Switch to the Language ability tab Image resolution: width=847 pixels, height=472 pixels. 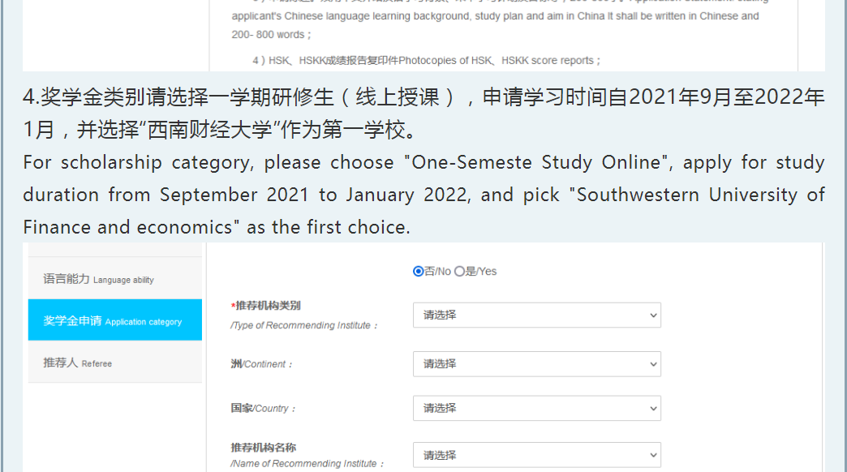pos(98,279)
